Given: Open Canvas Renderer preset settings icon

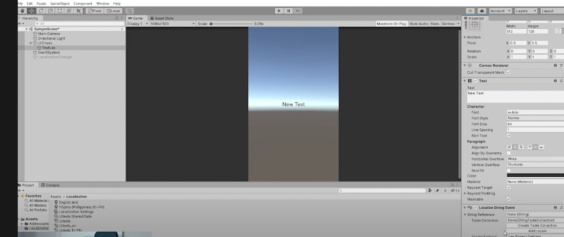Looking at the screenshot, I should click(x=561, y=65).
